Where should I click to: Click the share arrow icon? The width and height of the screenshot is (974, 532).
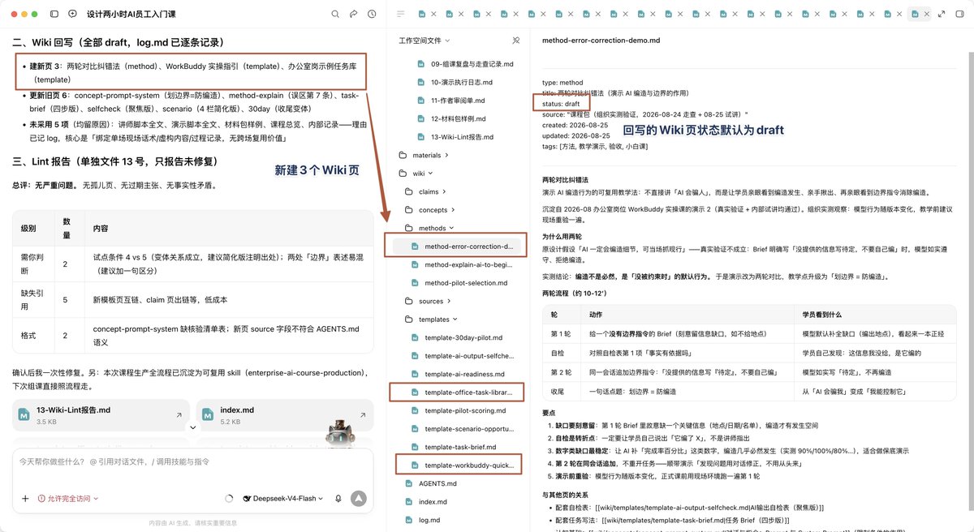[354, 15]
